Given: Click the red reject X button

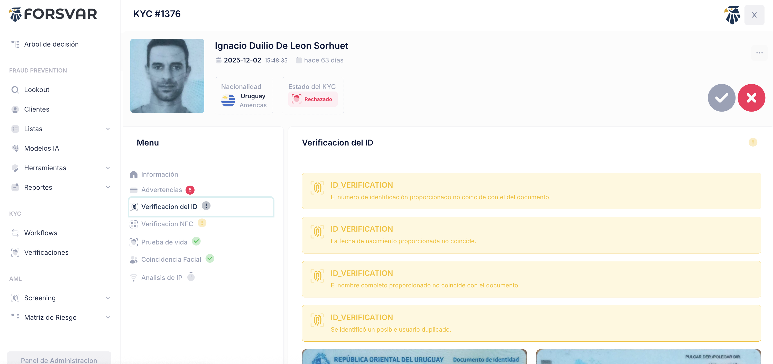Looking at the screenshot, I should pos(751,98).
